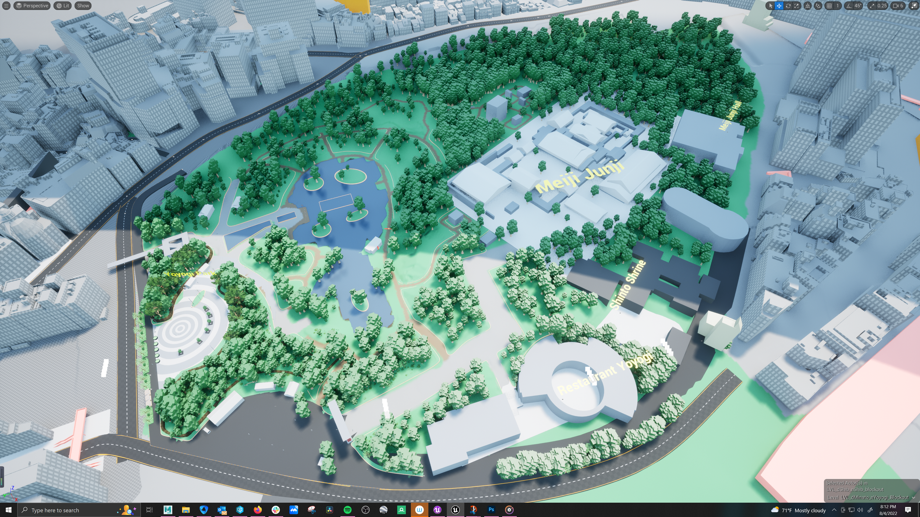
Task: Click the Type here to search box
Action: (79, 510)
